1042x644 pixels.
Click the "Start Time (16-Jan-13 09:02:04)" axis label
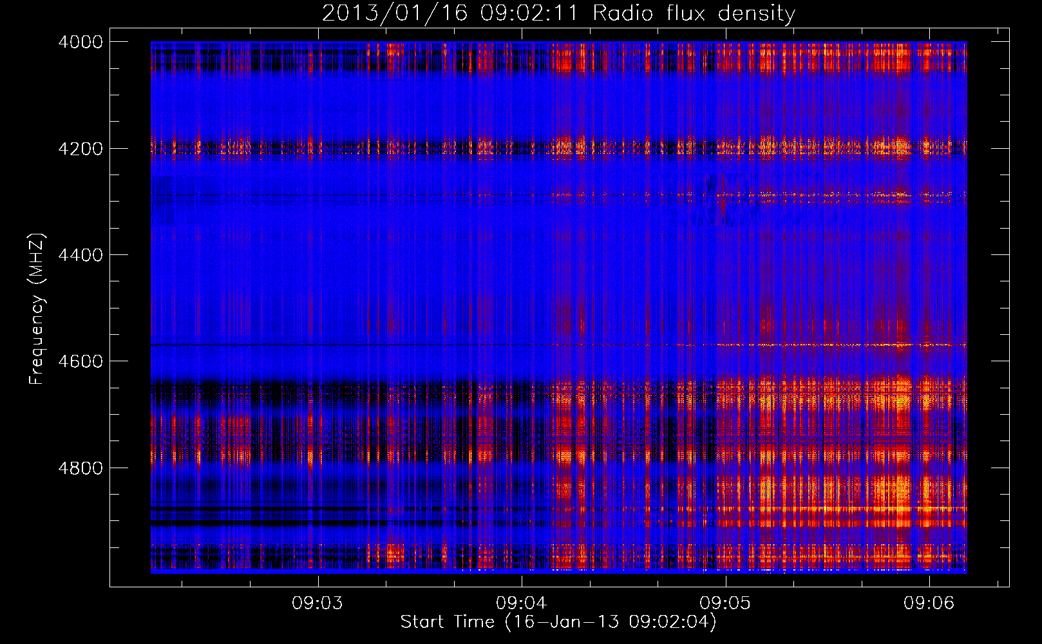click(558, 621)
